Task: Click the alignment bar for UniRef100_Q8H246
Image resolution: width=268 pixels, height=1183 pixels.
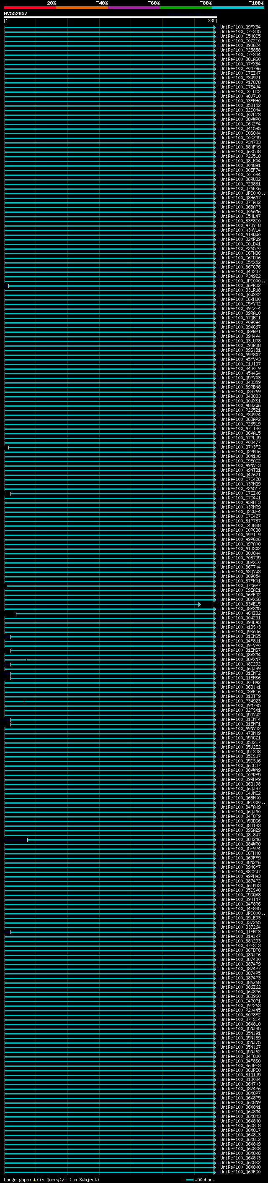Action: 121,839
